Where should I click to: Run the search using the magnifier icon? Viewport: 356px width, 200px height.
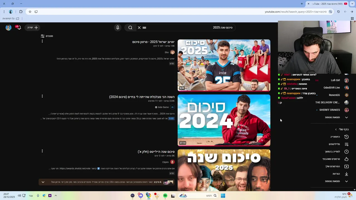pos(130,27)
